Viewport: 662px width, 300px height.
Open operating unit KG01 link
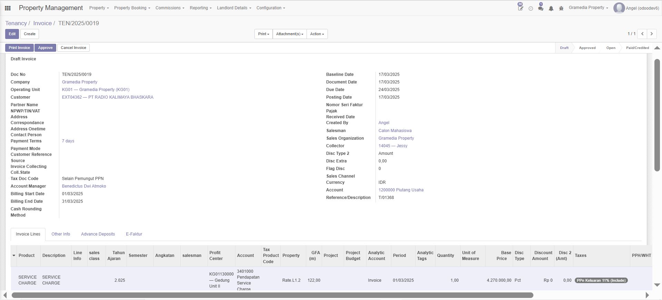point(96,90)
